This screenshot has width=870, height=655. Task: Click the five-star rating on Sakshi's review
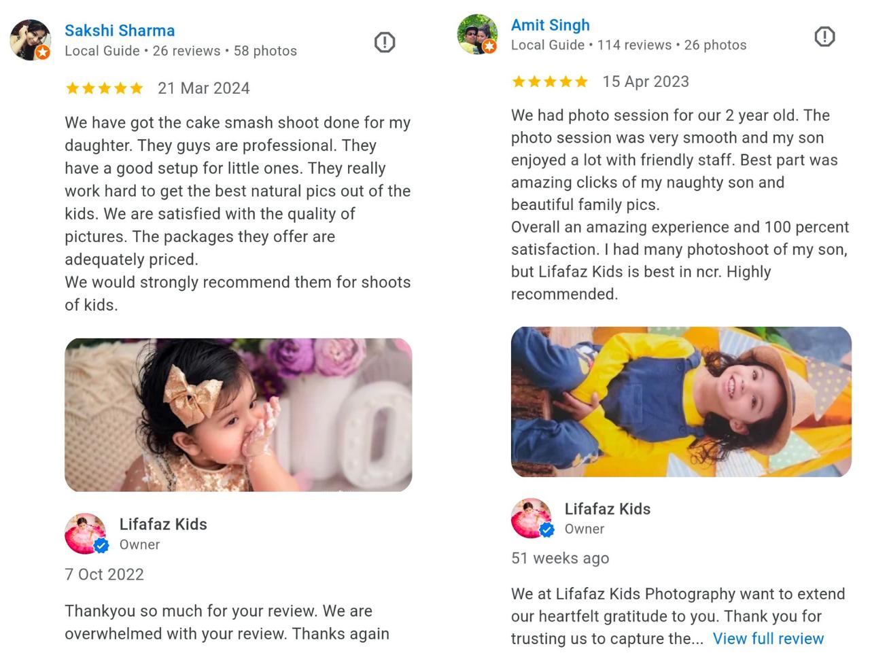pyautogui.click(x=104, y=88)
